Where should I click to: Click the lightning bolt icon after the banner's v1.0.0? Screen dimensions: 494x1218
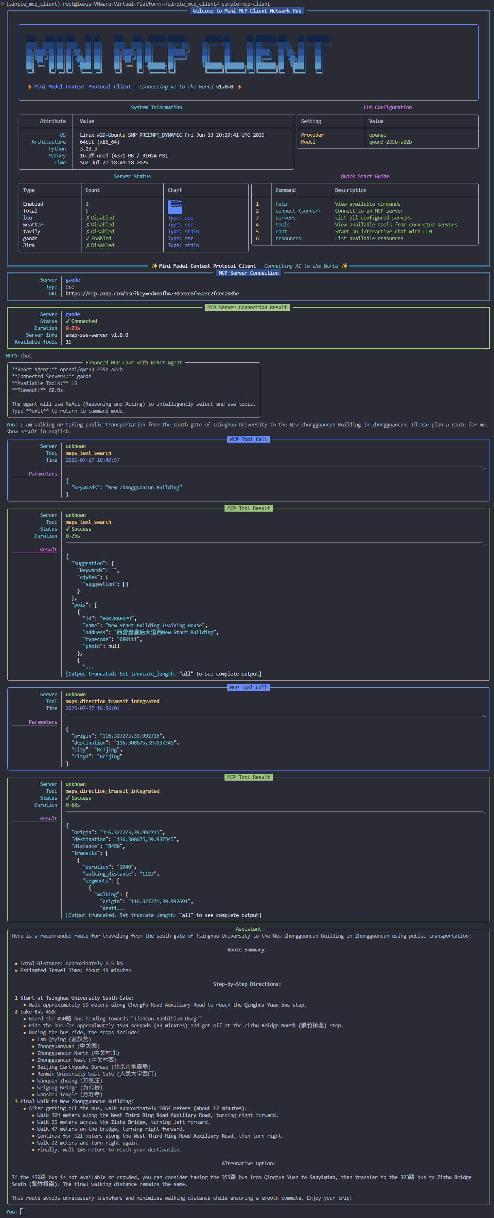(x=240, y=86)
